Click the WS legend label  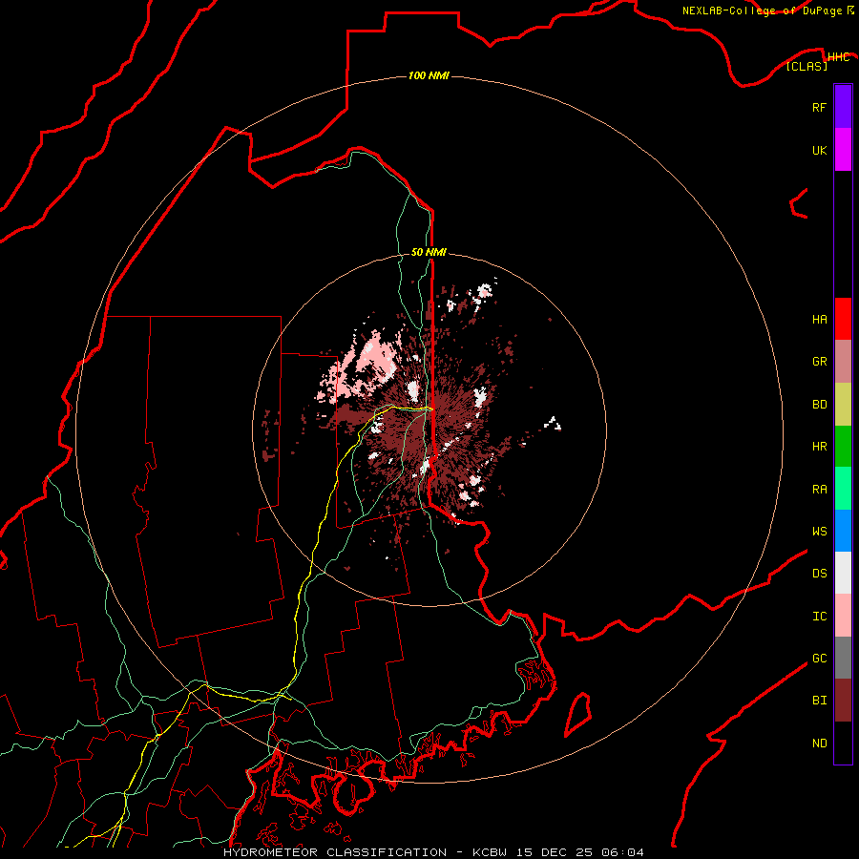[x=819, y=532]
